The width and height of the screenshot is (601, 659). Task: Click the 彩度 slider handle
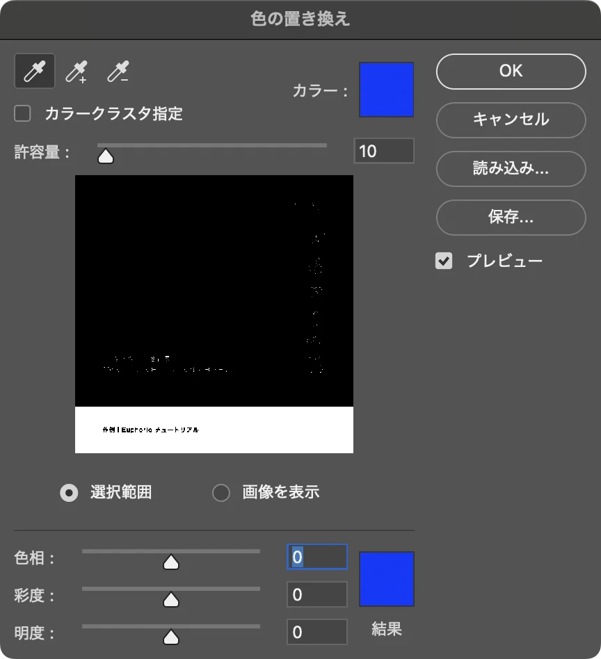[x=170, y=599]
